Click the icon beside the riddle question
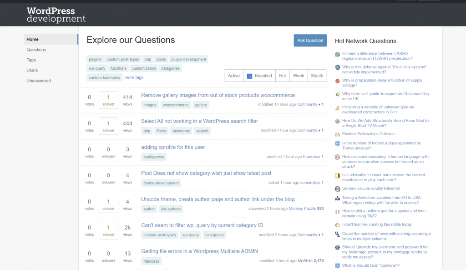 pos(337,225)
